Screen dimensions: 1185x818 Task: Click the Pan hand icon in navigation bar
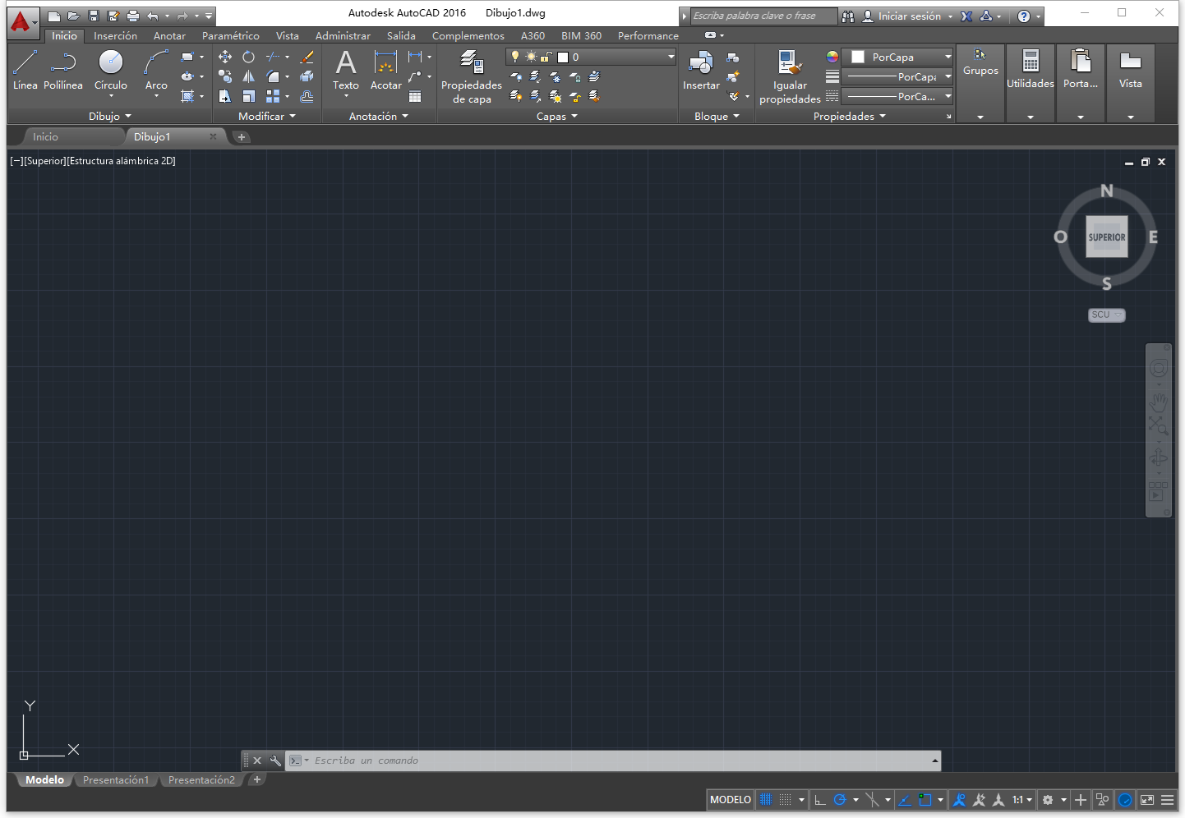point(1159,402)
